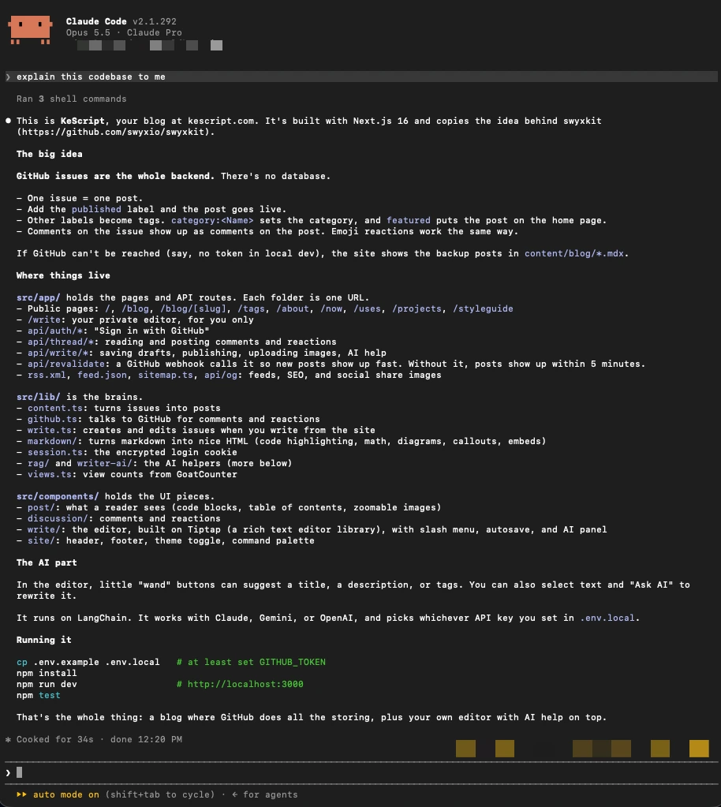Click the site/ folder name
The height and width of the screenshot is (807, 721).
coord(41,540)
